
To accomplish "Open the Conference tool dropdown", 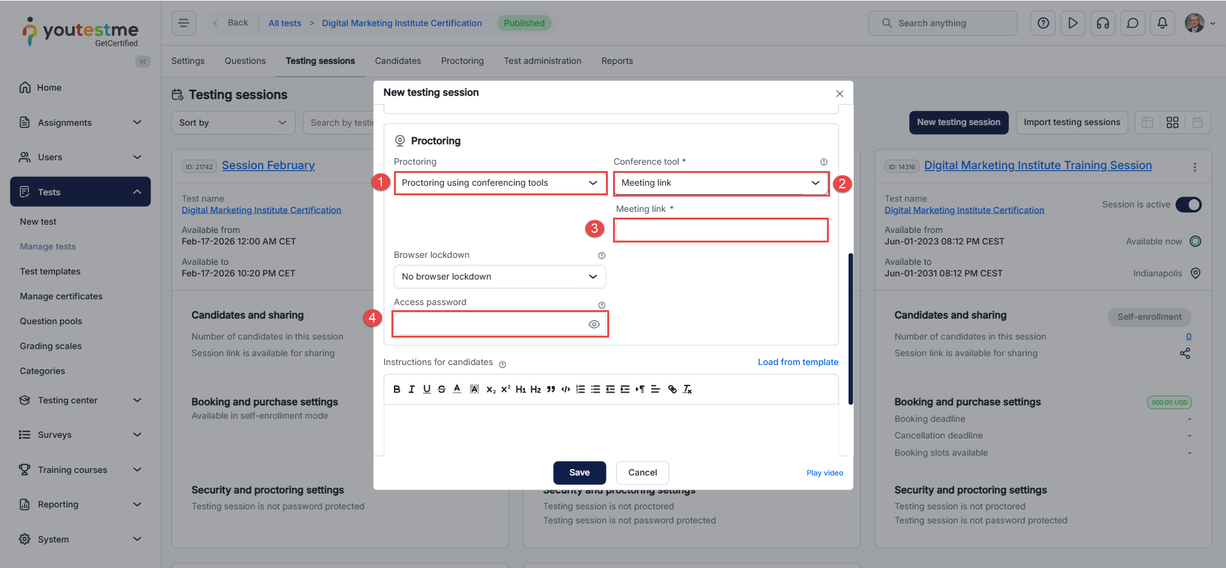I will tap(720, 183).
